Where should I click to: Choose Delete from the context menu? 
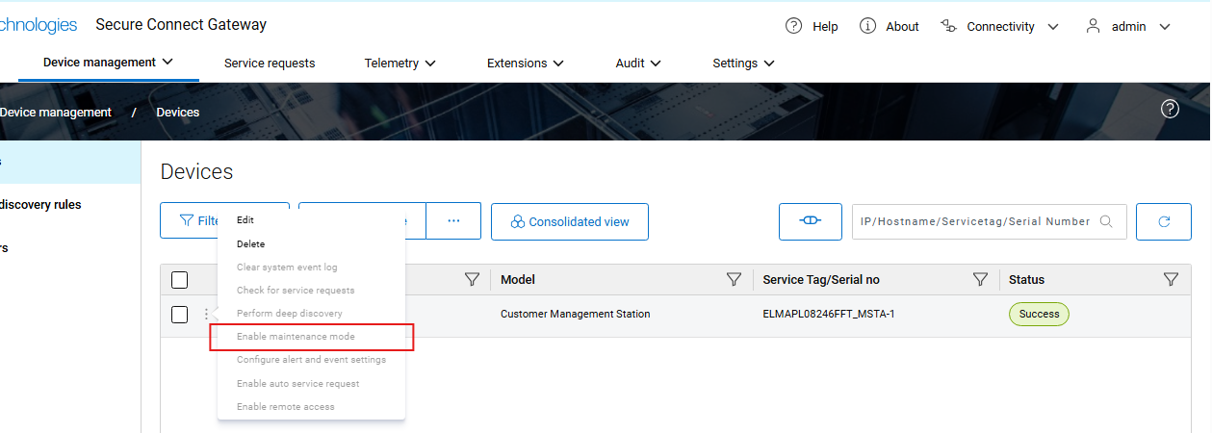[250, 244]
